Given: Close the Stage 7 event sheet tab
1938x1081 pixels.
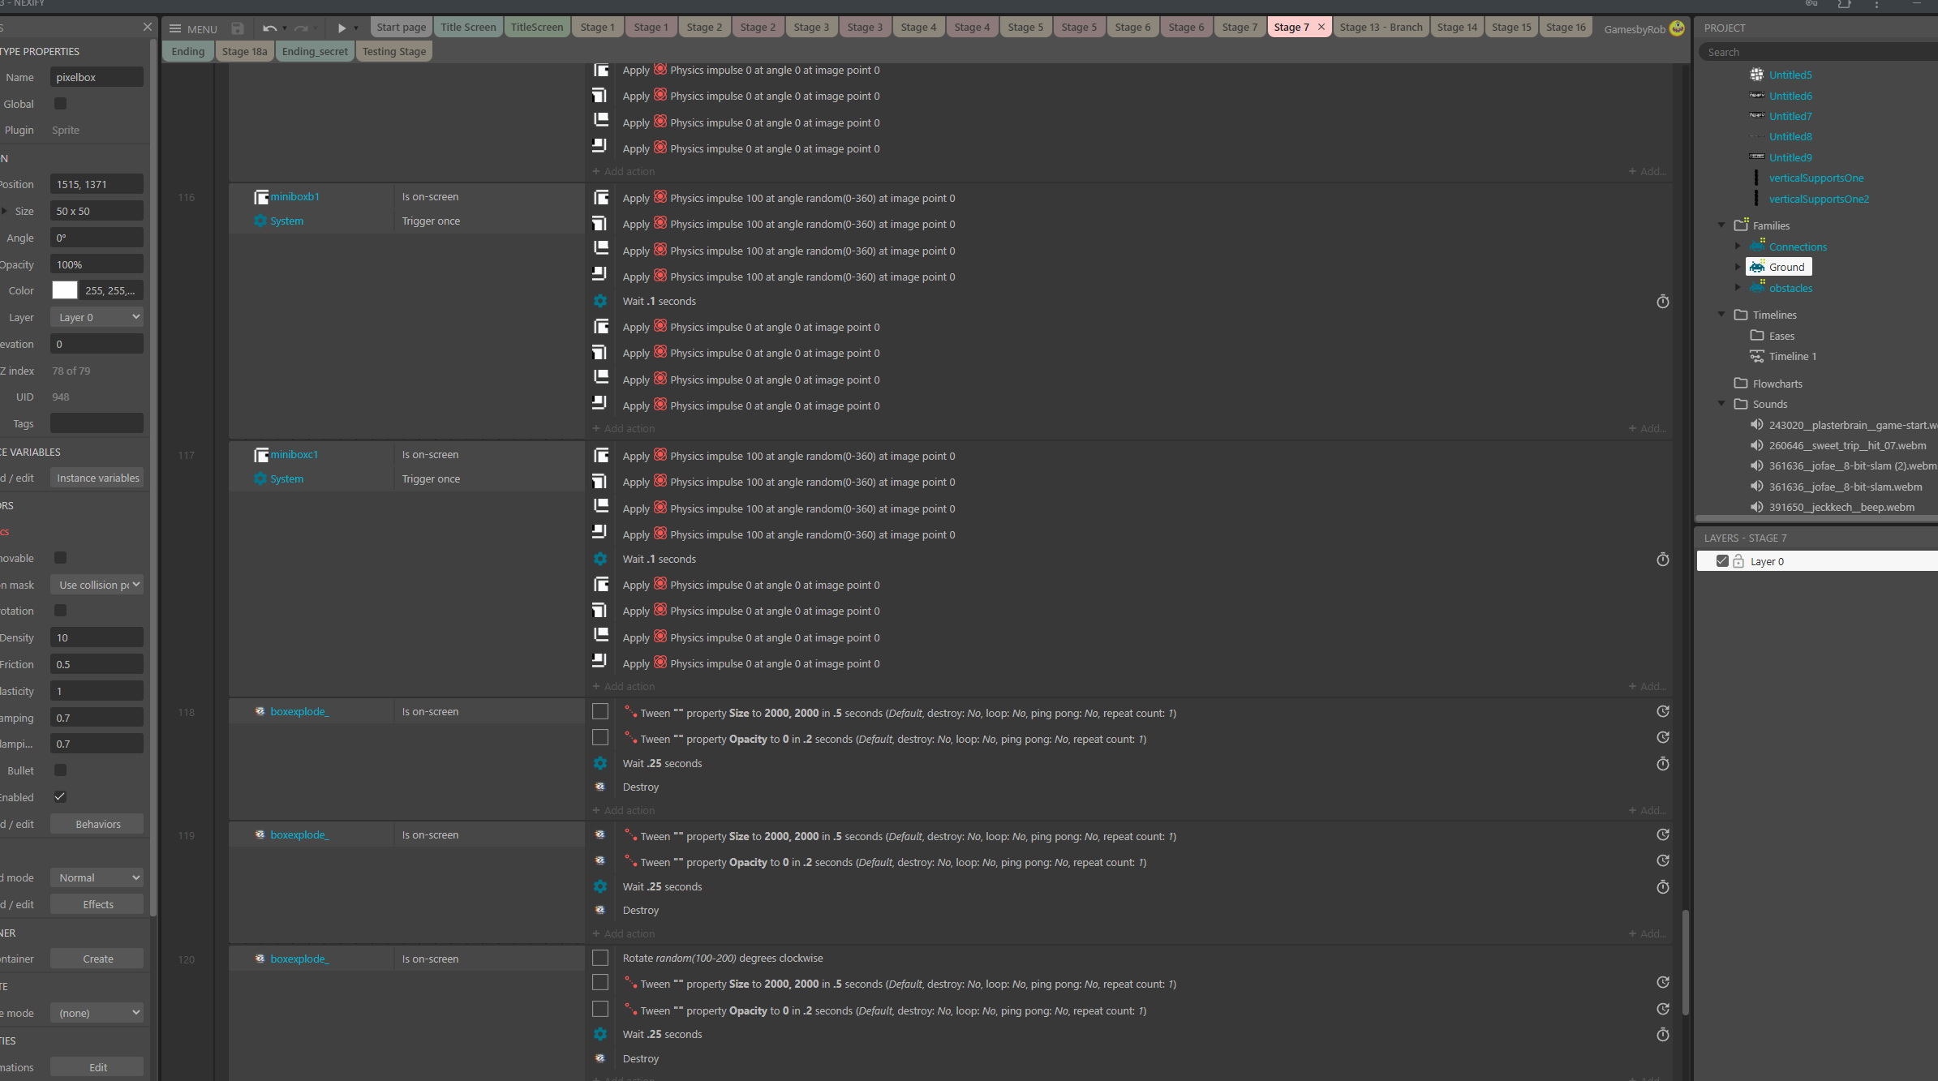Looking at the screenshot, I should (1321, 27).
